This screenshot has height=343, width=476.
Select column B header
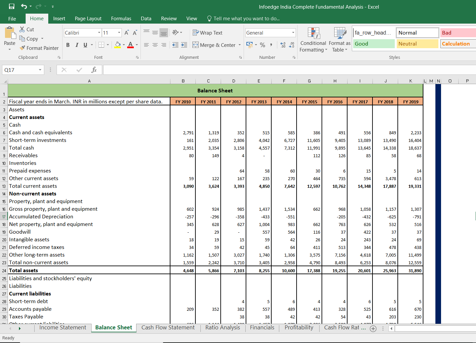click(183, 81)
